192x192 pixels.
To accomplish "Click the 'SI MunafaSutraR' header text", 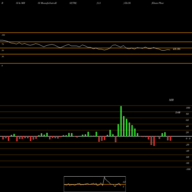I will pyautogui.click(x=47, y=3).
